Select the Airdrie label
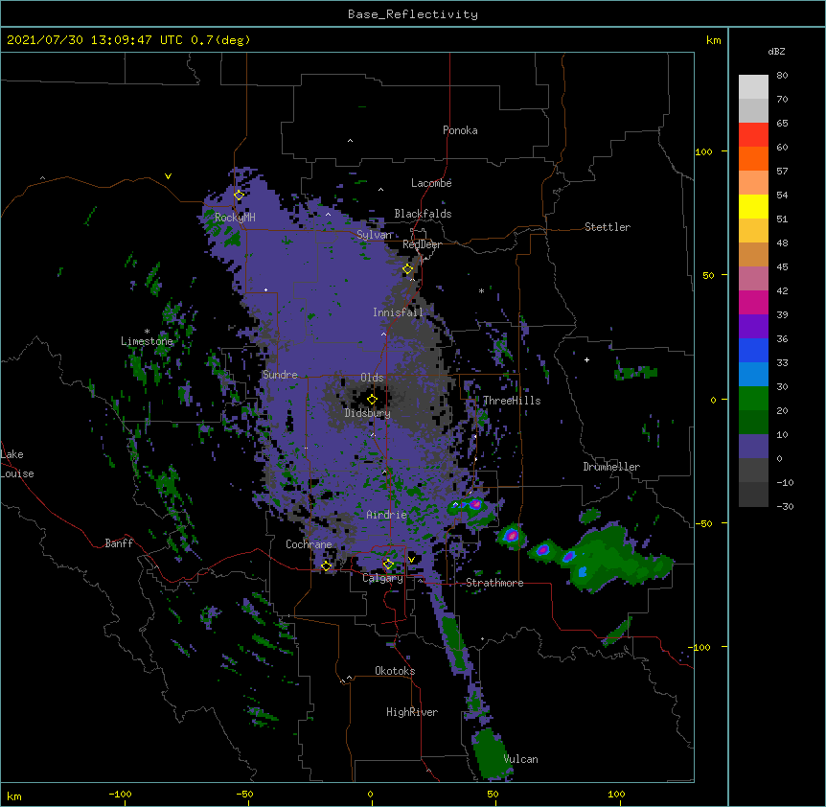 pyautogui.click(x=387, y=515)
